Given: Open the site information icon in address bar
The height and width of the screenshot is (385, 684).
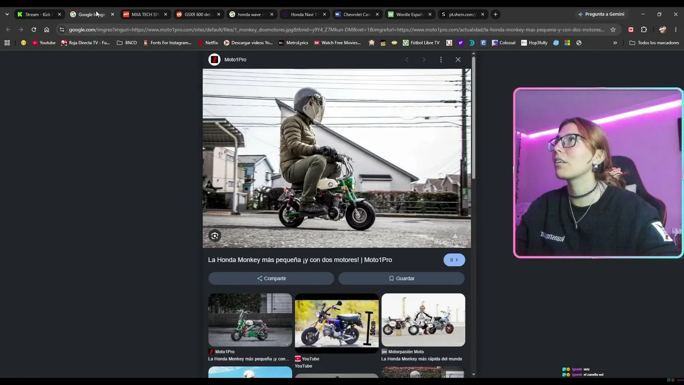Looking at the screenshot, I should coord(62,29).
